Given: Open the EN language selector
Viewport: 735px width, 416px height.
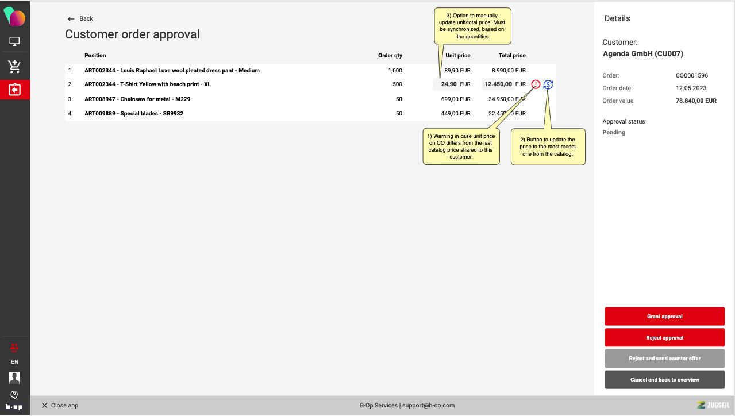Looking at the screenshot, I should [x=15, y=362].
